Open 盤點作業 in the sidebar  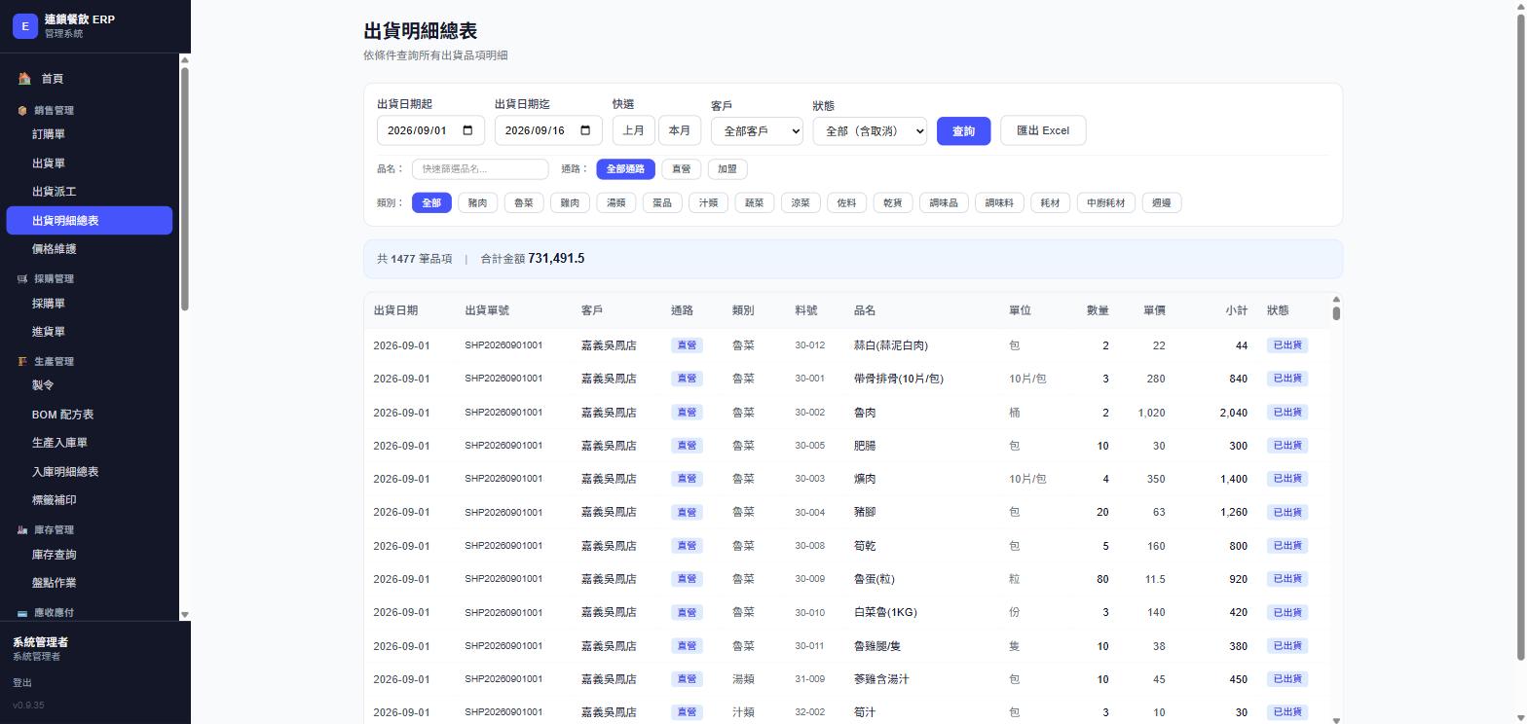pyautogui.click(x=90, y=583)
